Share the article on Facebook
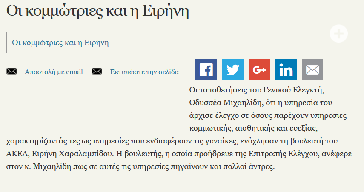Image resolution: width=364 pixels, height=192 pixels. pos(206,70)
